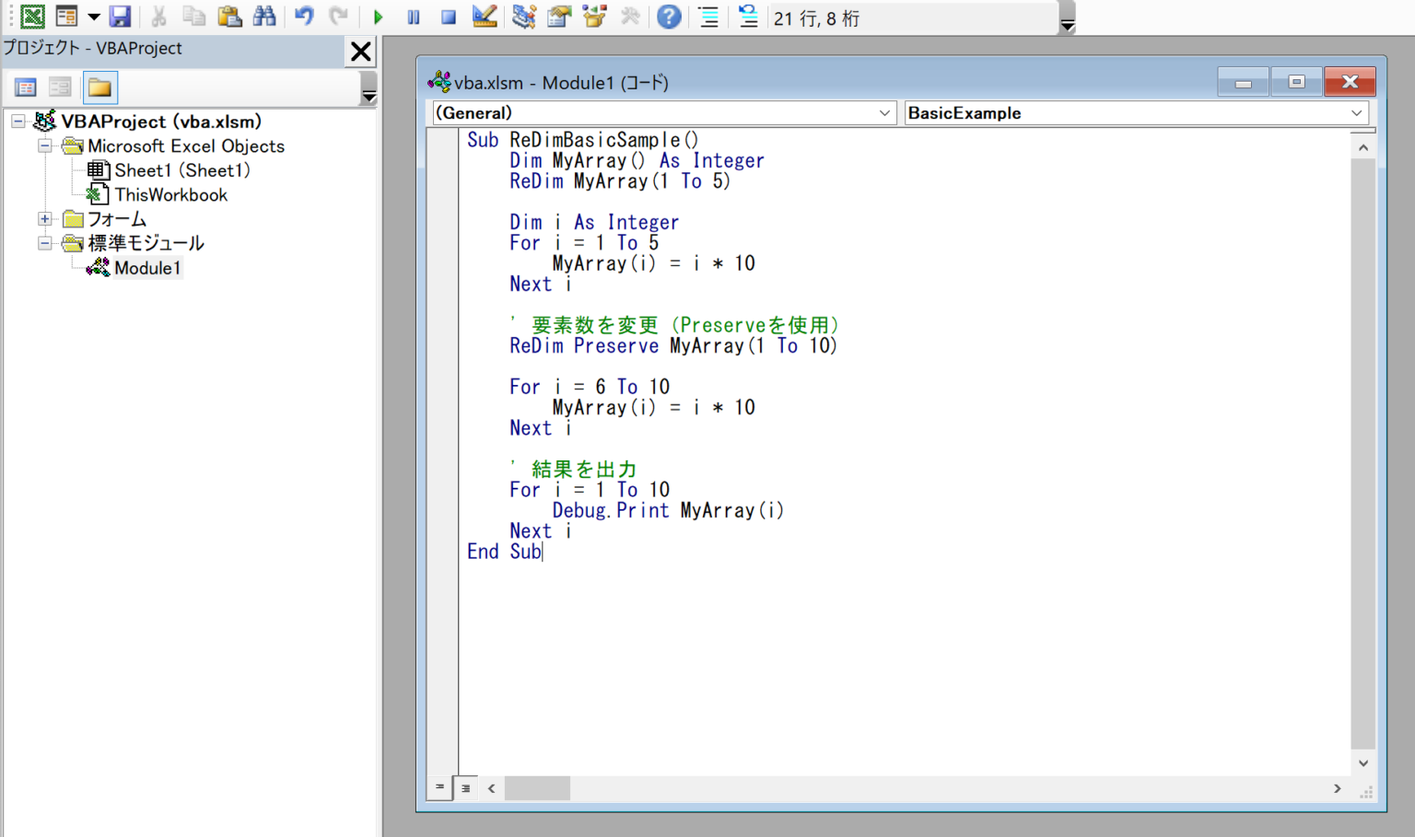Undo the last code edit
The width and height of the screenshot is (1415, 837).
[x=304, y=17]
